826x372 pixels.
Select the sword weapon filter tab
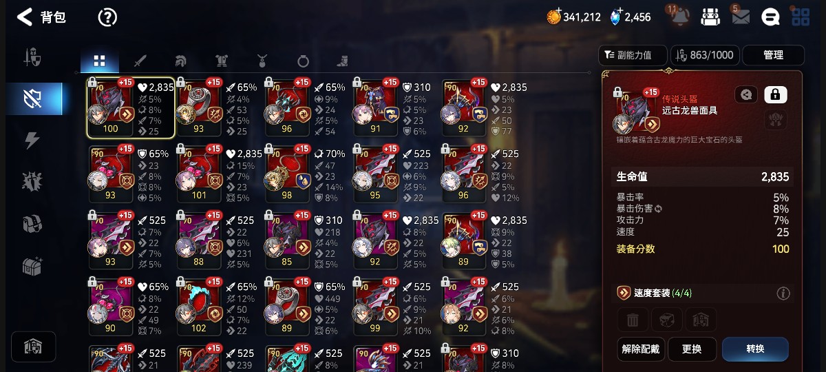(140, 61)
